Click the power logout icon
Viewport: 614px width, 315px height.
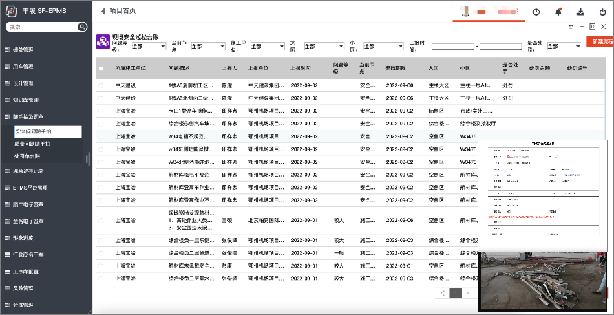click(602, 12)
